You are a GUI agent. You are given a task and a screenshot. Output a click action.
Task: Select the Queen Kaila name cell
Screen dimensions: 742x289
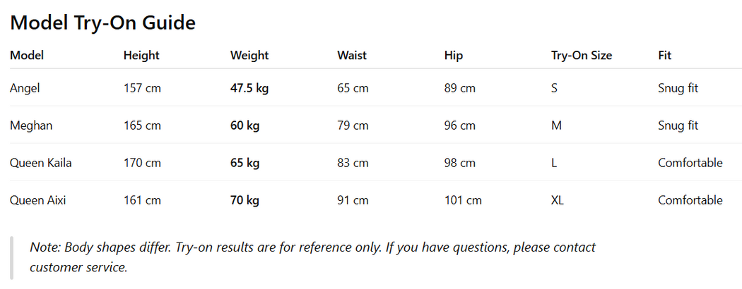pyautogui.click(x=41, y=163)
